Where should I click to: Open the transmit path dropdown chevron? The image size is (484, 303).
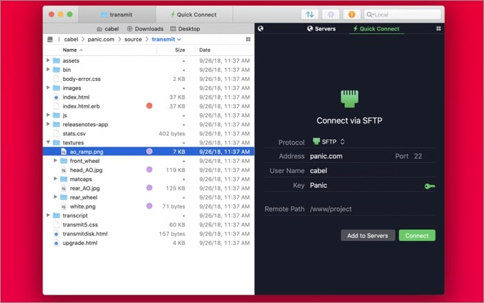(179, 39)
